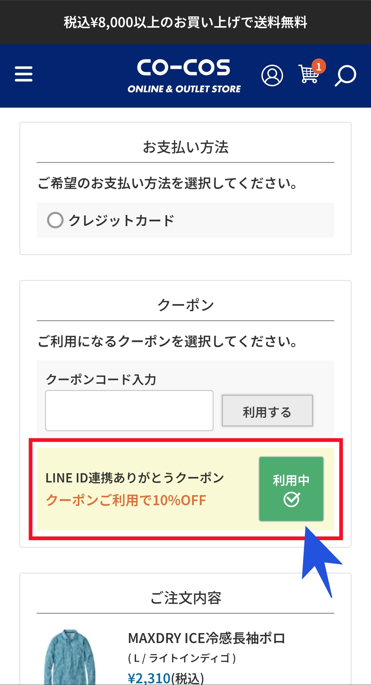Click the LINE ID連携ありがとうクーポン title

pyautogui.click(x=135, y=478)
